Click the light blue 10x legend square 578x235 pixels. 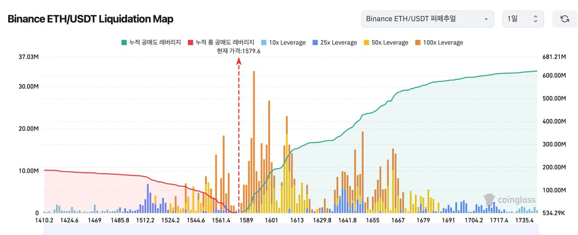[264, 42]
